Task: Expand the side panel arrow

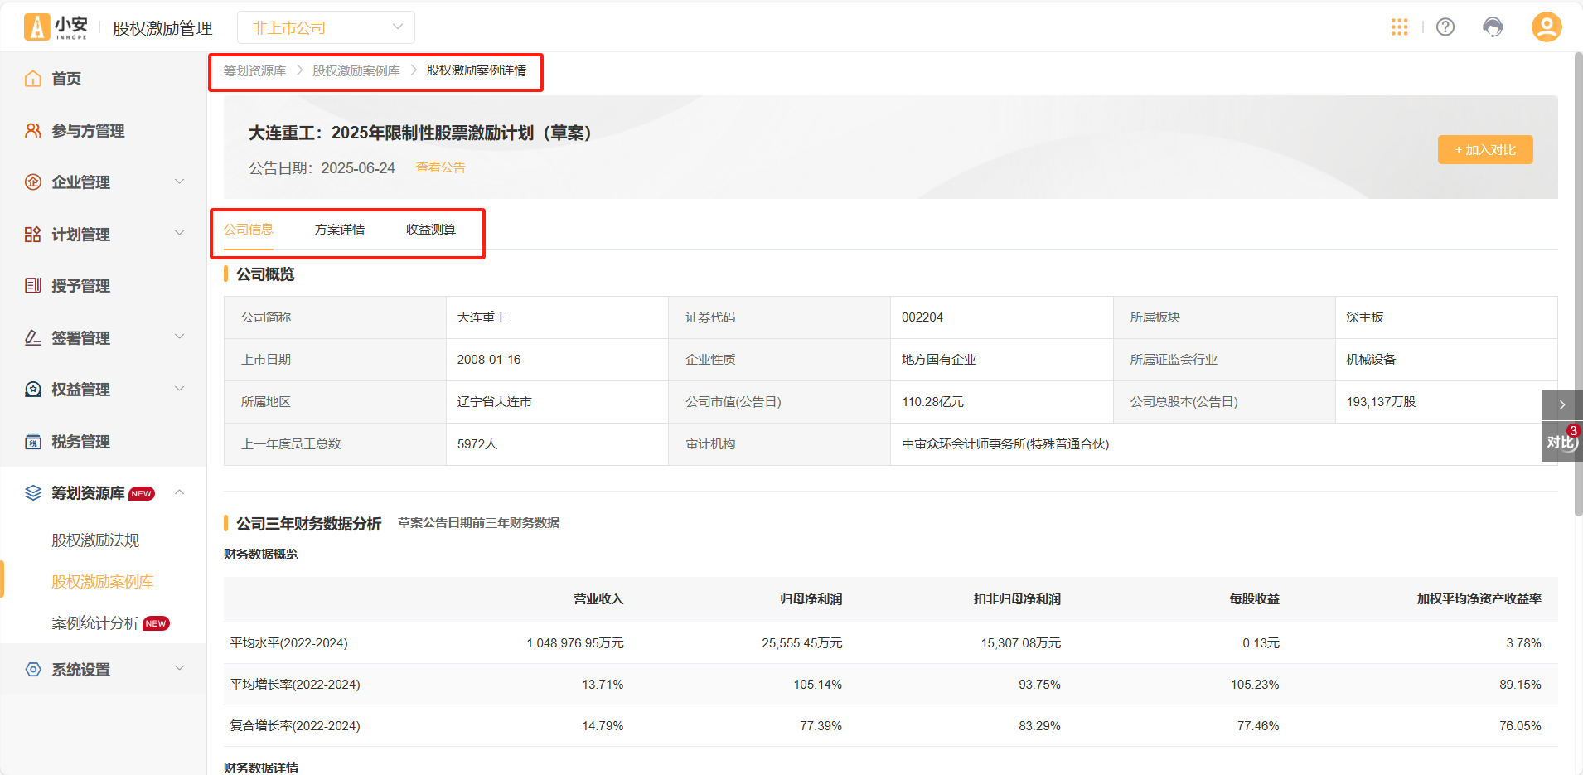Action: tap(1561, 404)
